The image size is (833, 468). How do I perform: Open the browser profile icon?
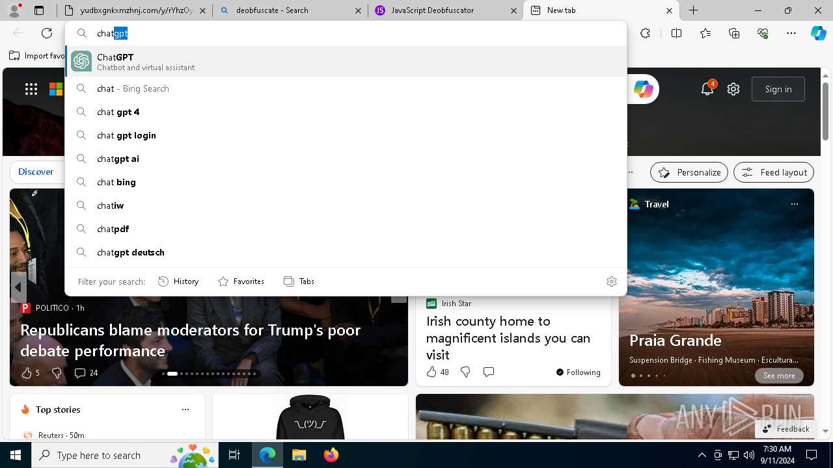coord(14,10)
